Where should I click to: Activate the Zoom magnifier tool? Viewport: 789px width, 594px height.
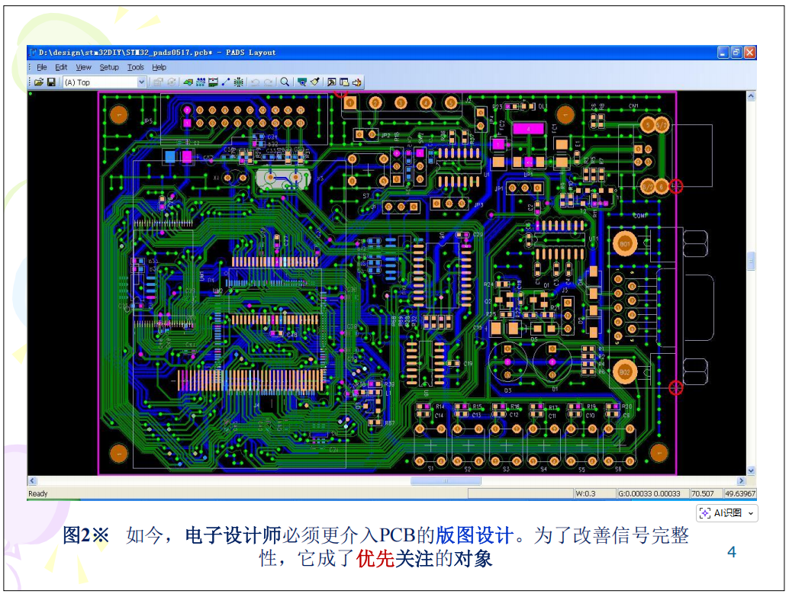pyautogui.click(x=285, y=82)
